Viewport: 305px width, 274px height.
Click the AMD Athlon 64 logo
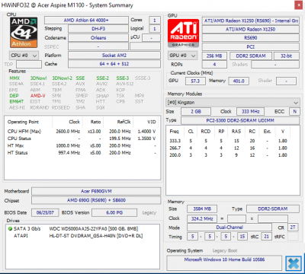pos(24,33)
